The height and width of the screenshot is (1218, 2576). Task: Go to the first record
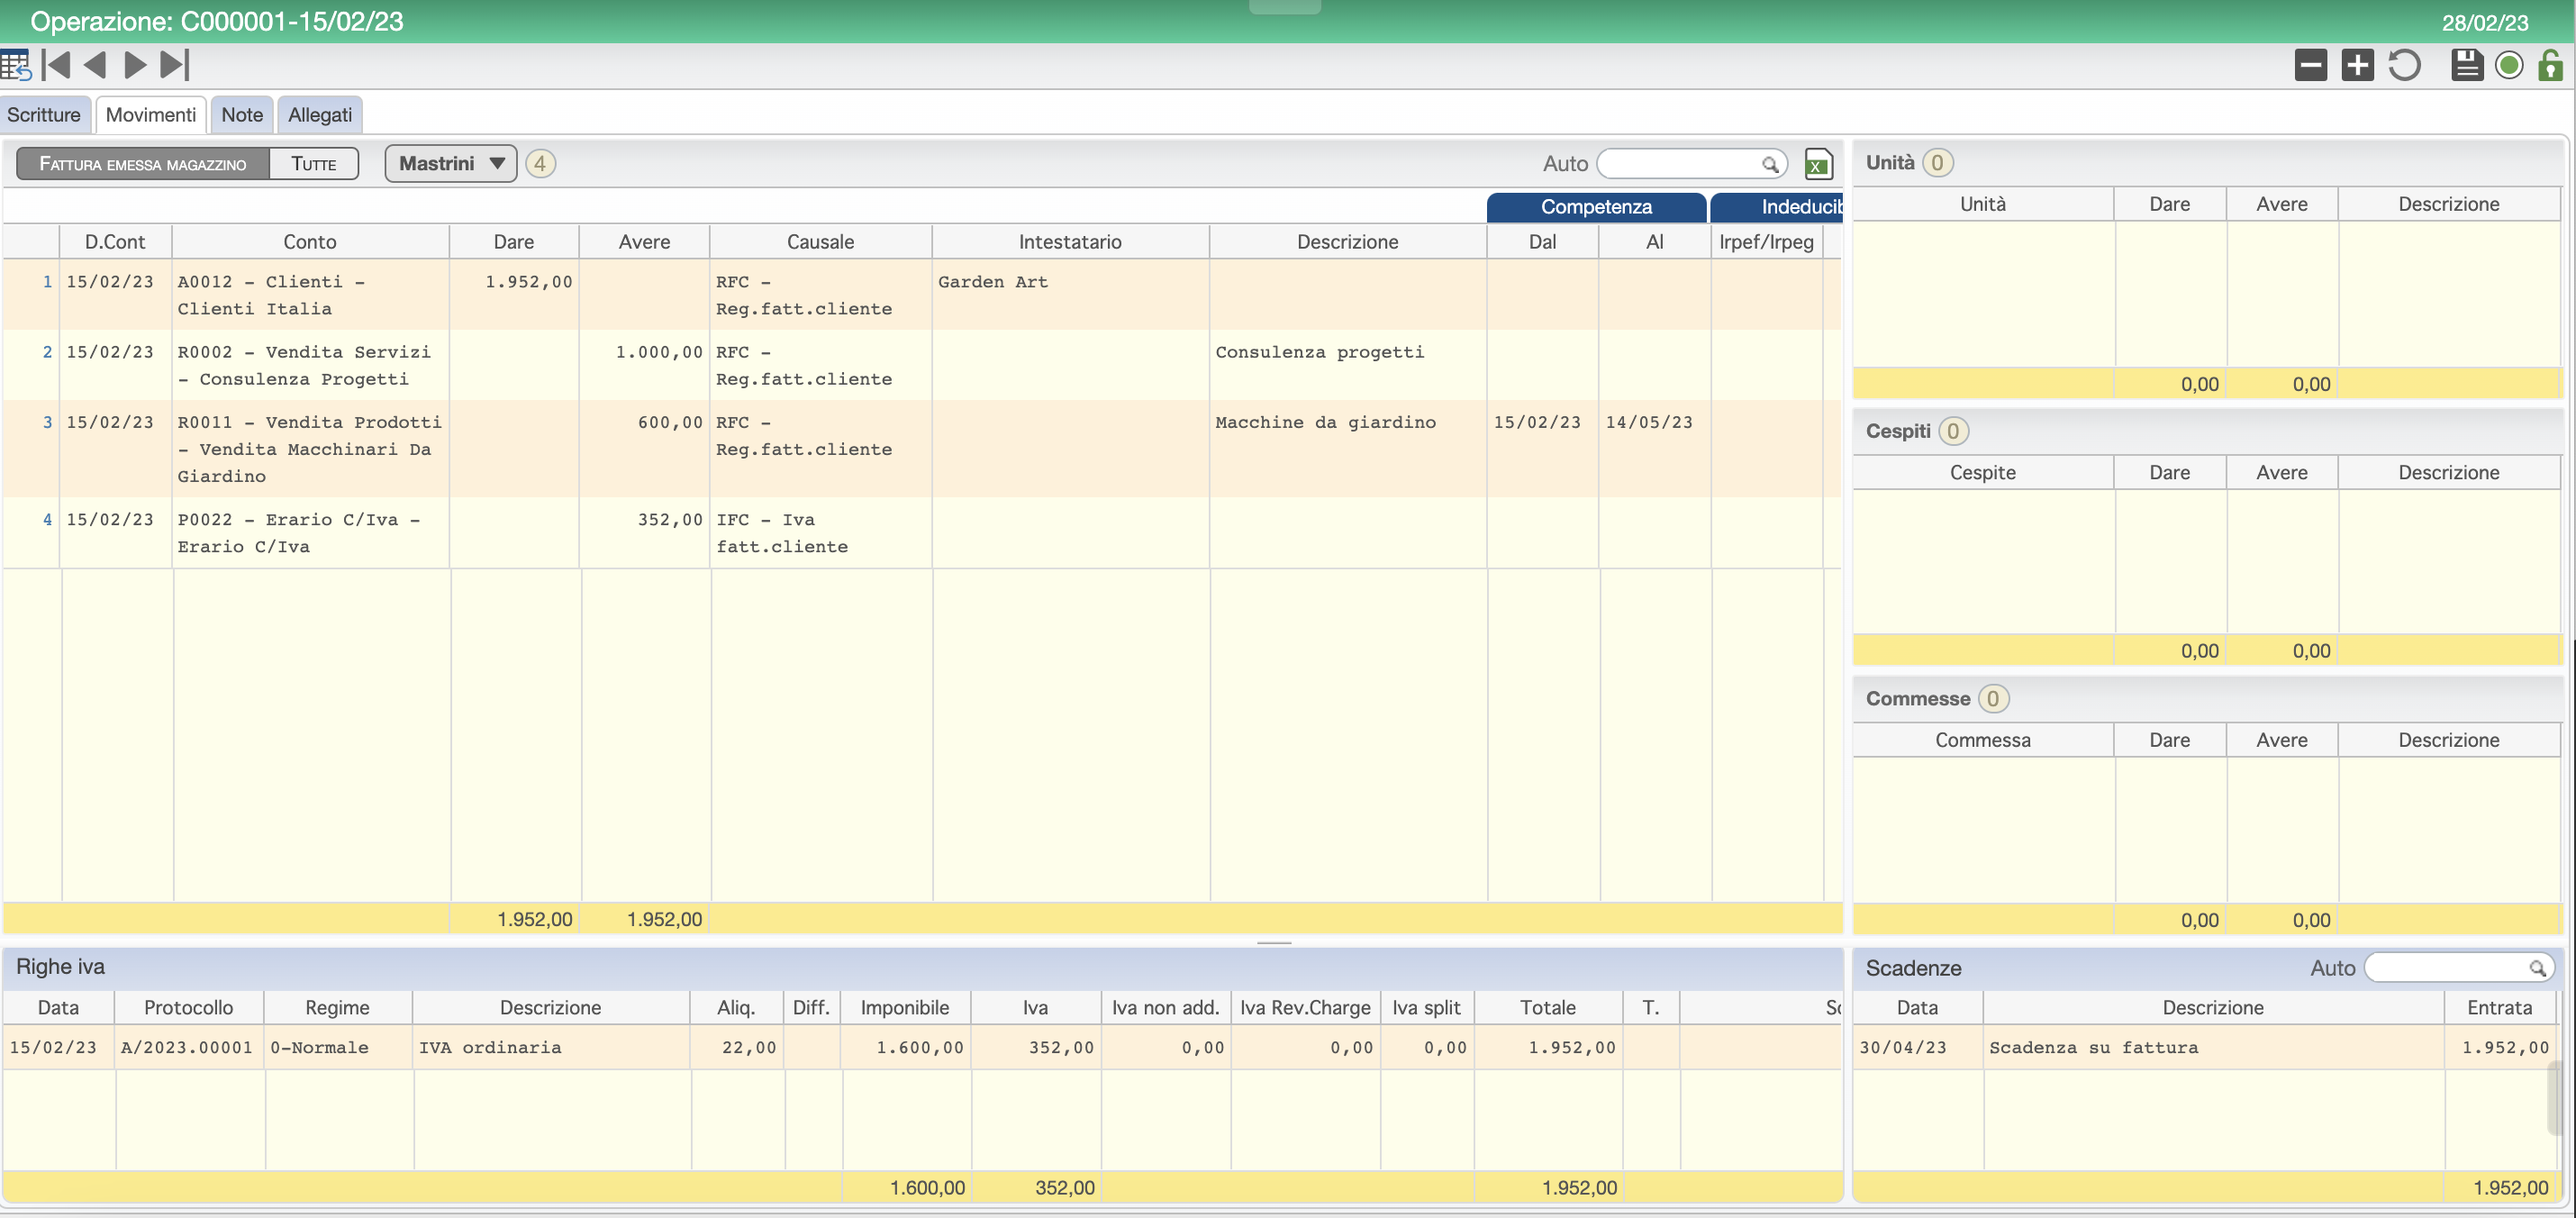click(56, 66)
